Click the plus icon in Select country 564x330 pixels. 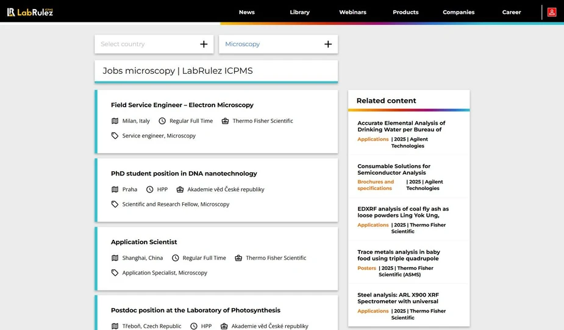204,44
